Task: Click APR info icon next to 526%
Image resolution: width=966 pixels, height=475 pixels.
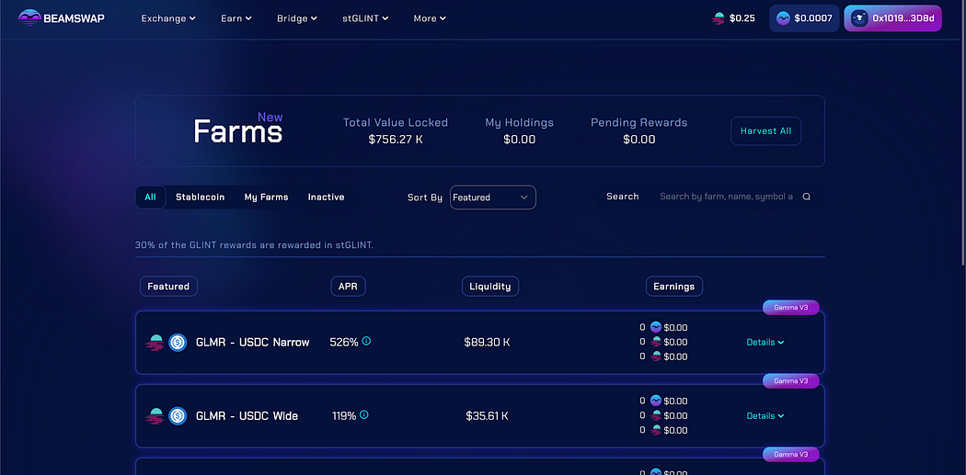Action: tap(366, 341)
